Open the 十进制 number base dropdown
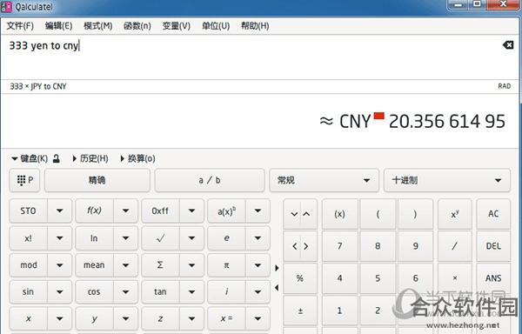Screen dimensions: 522x334 tap(447, 180)
